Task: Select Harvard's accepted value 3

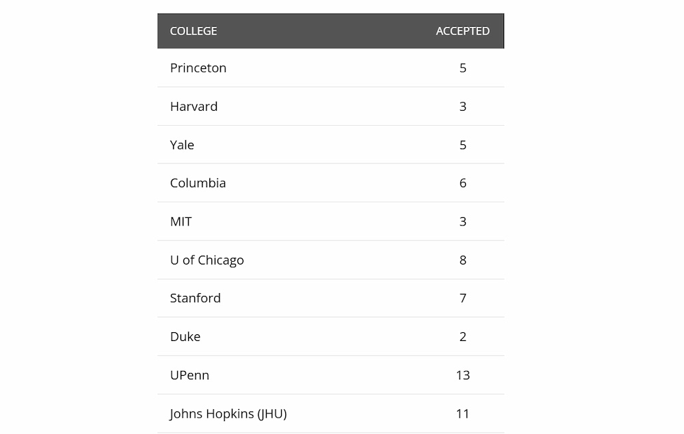Action: click(x=463, y=107)
